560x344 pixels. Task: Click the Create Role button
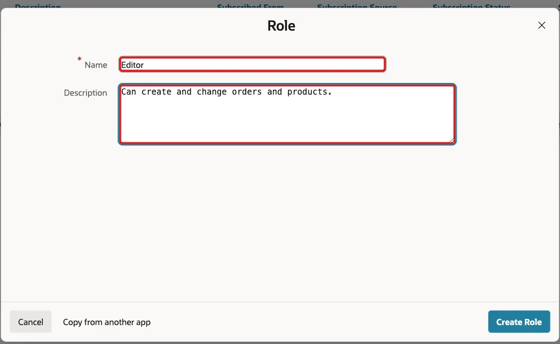519,322
